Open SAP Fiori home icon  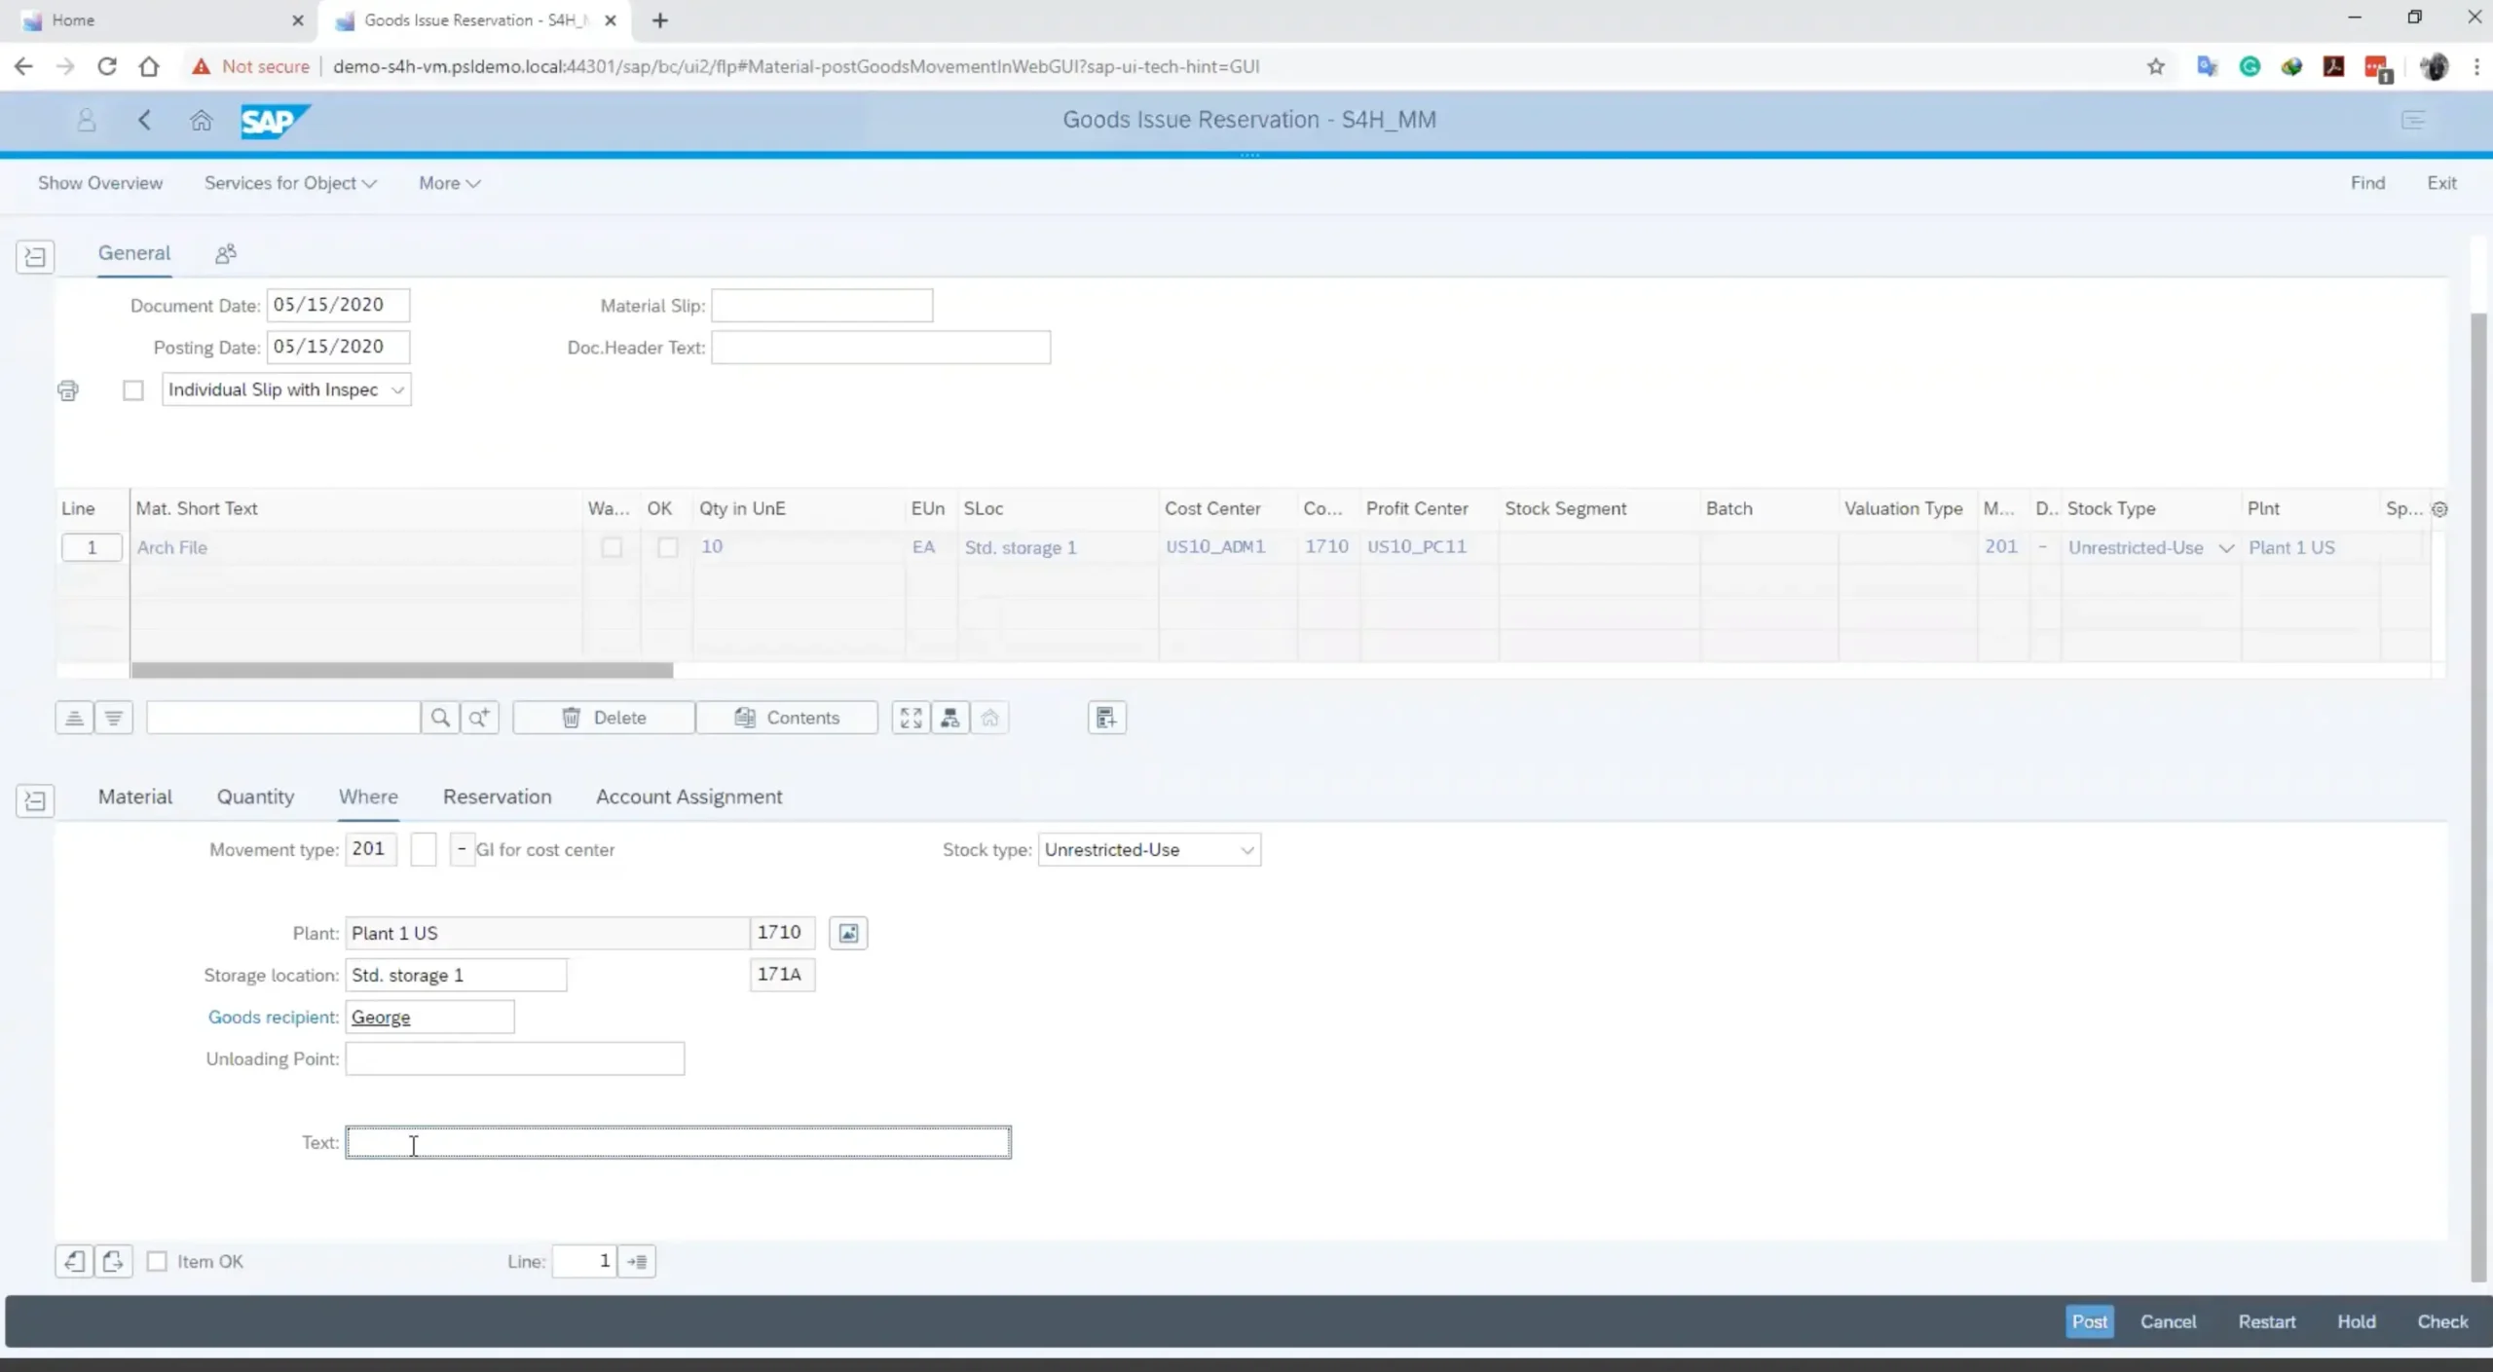[x=201, y=120]
